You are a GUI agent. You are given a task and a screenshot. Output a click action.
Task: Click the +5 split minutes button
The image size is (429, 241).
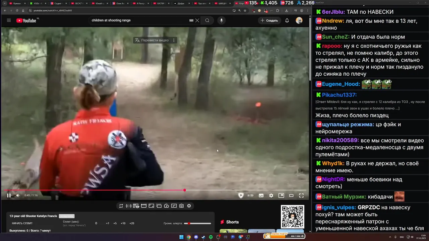pyautogui.click(x=115, y=223)
